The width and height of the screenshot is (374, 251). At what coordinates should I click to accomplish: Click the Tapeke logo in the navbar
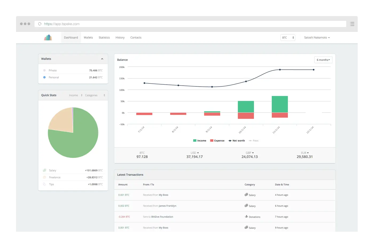coord(48,37)
